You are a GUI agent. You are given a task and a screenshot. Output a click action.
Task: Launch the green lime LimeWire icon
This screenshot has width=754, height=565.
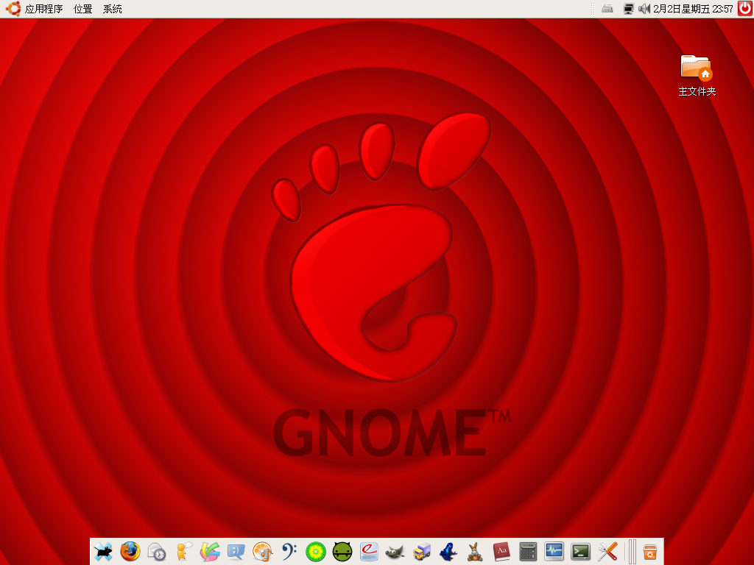pyautogui.click(x=316, y=552)
